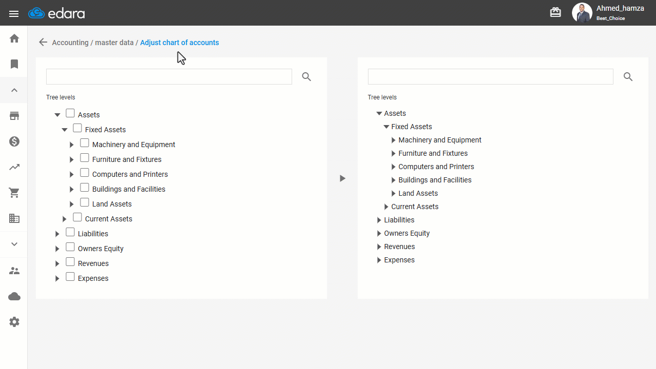Select Furniture and Fixtures in right tree

tap(433, 153)
